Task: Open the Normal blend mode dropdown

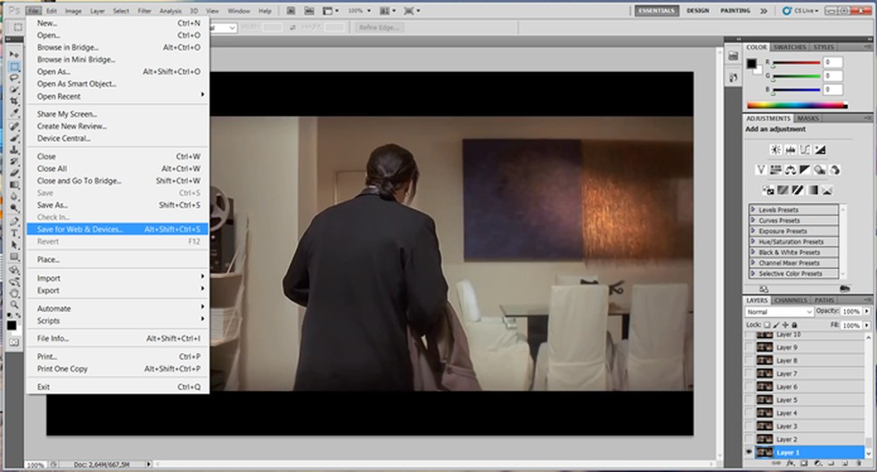Action: click(x=779, y=312)
